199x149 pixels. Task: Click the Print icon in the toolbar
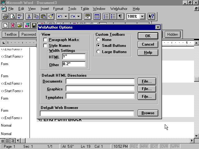pyautogui.click(x=6, y=16)
